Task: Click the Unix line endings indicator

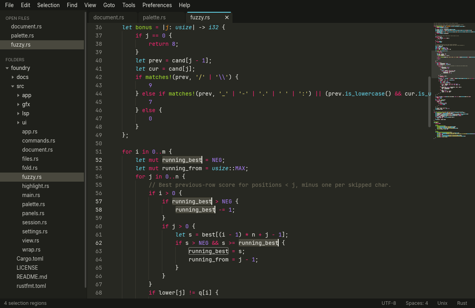Action: [x=443, y=303]
